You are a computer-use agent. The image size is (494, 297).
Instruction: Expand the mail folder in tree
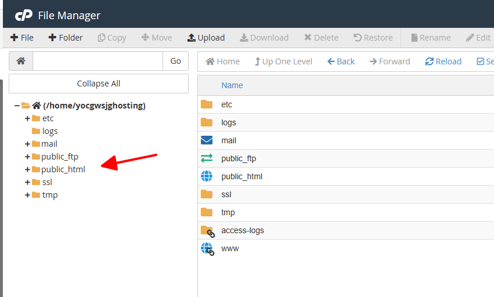point(27,144)
